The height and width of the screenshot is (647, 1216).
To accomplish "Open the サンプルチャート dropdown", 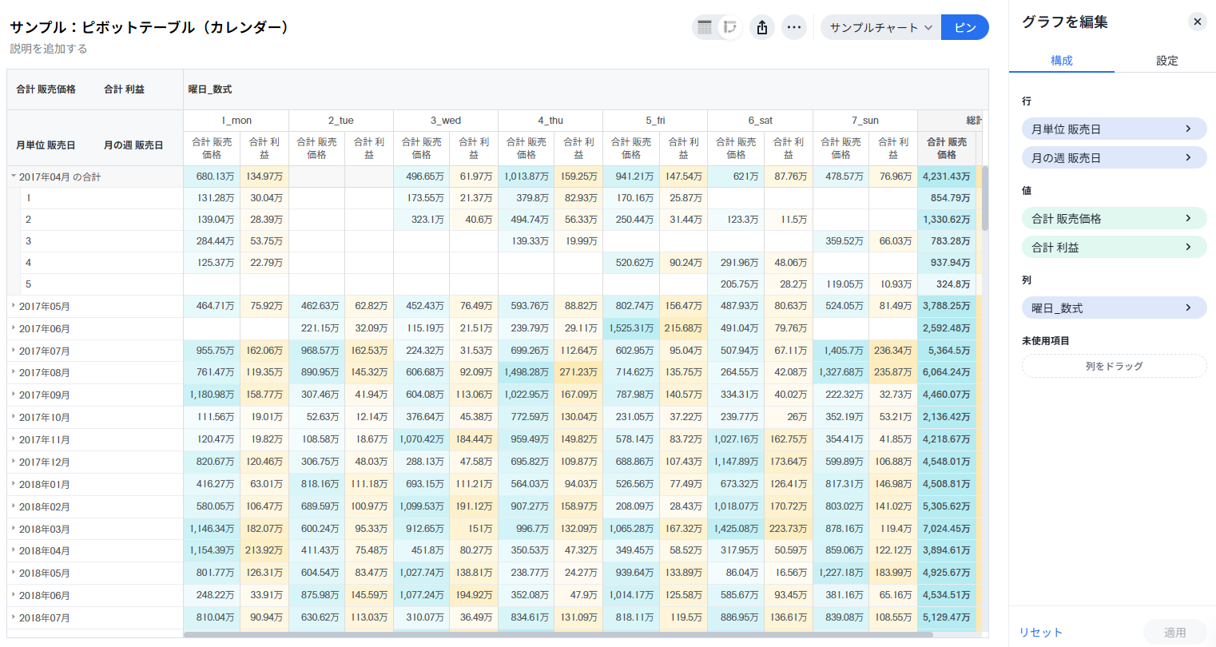I will 880,27.
